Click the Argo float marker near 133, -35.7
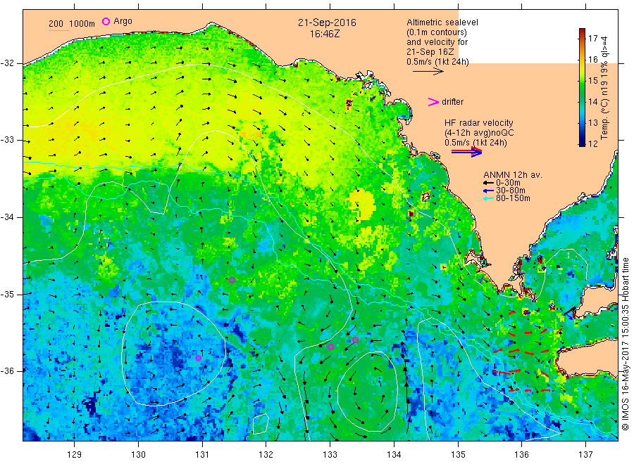Image resolution: width=634 pixels, height=464 pixels. click(x=330, y=347)
